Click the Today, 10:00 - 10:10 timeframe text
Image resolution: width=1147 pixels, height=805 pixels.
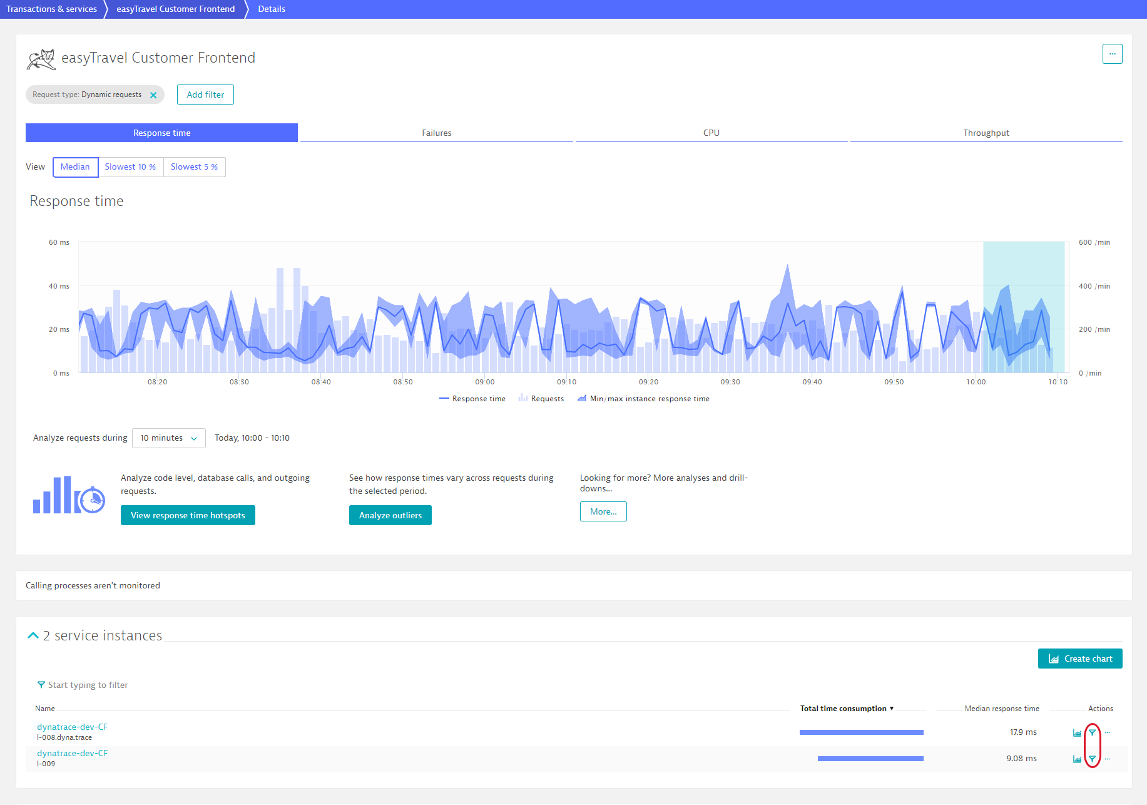[252, 438]
